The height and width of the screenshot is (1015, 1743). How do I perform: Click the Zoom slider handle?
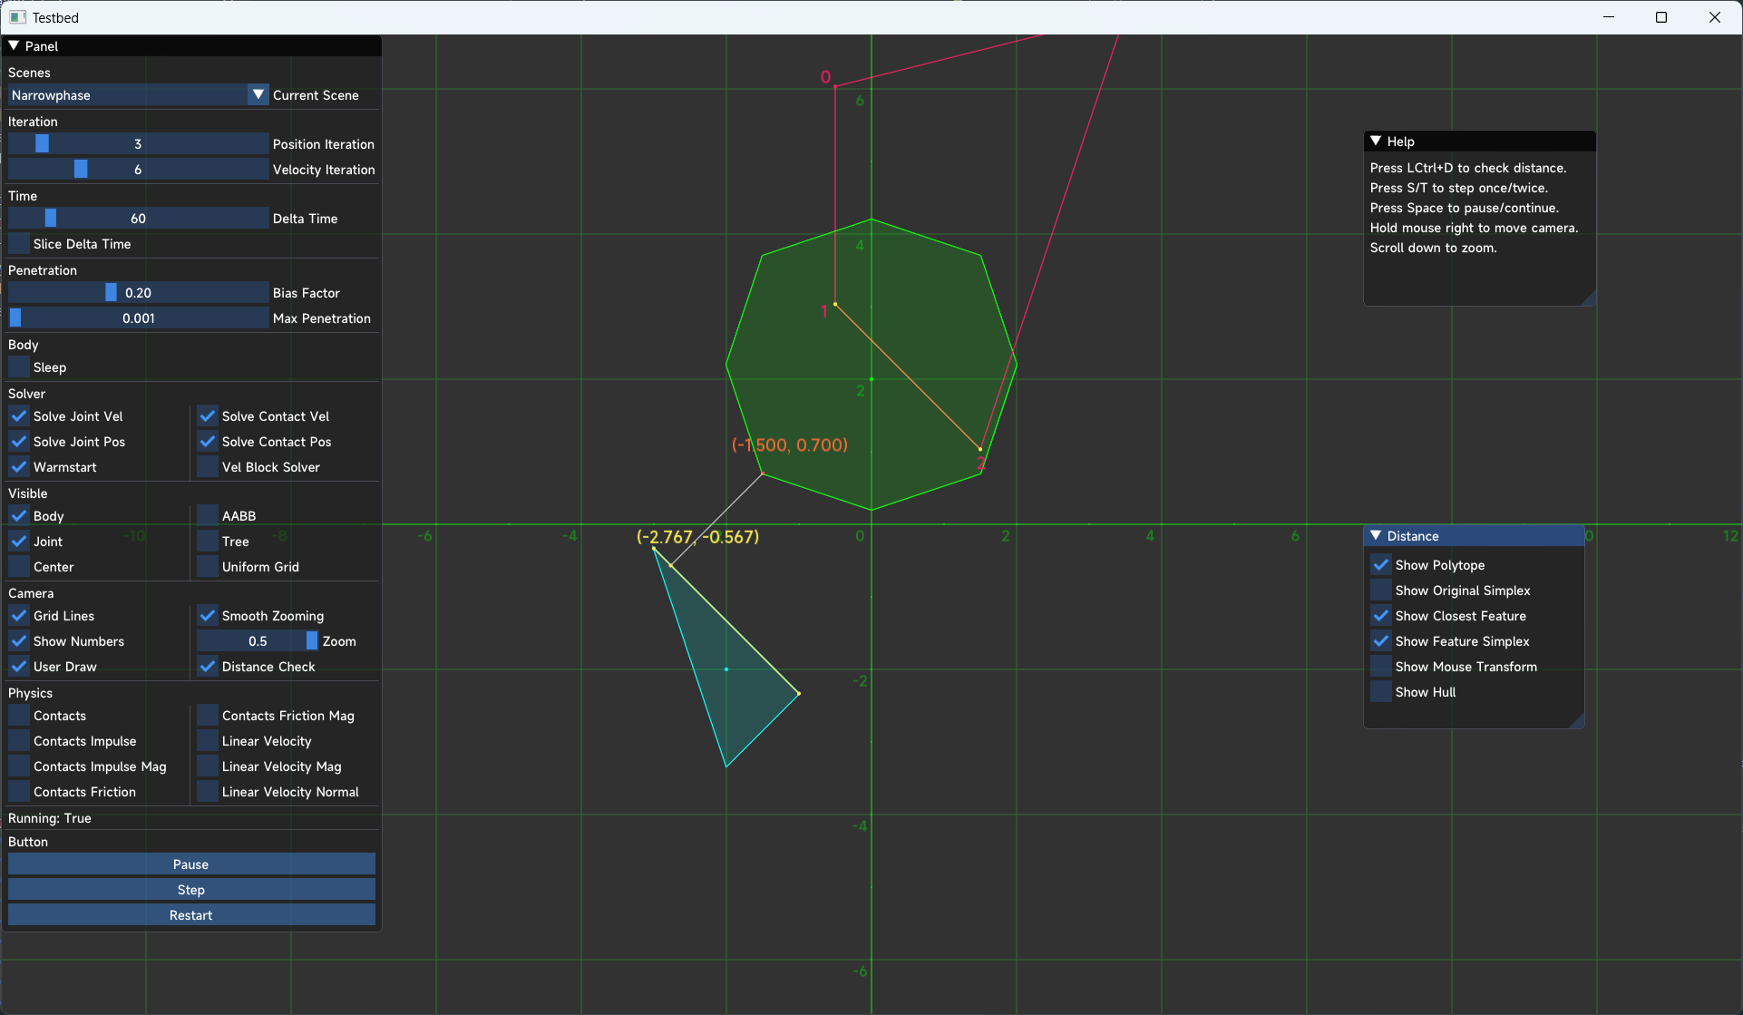(x=312, y=641)
